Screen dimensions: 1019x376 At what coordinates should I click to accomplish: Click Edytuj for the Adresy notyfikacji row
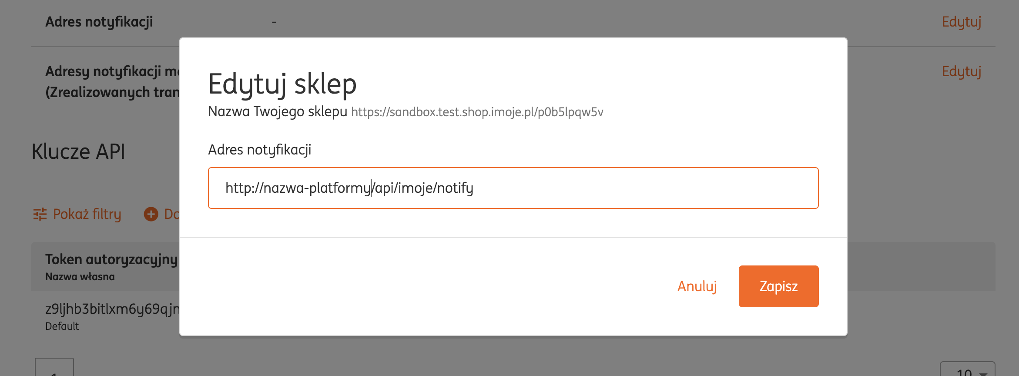[x=961, y=71]
